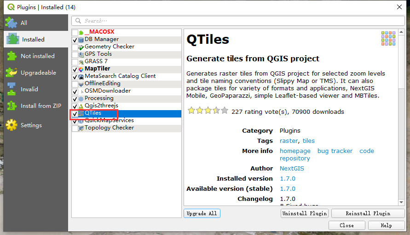This screenshot has width=410, height=235.
Task: Switch to the Installed tab
Action: (x=36, y=39)
